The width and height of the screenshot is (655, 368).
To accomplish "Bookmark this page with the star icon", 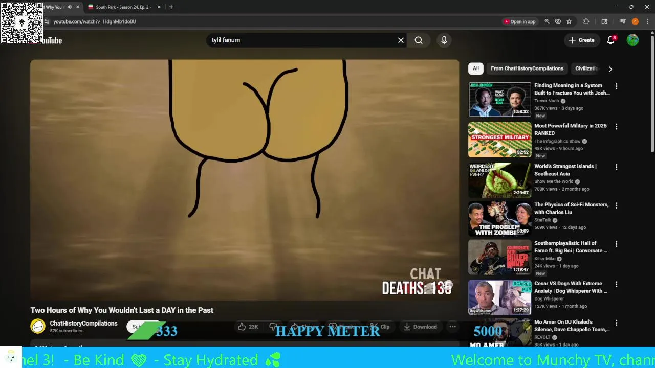I will point(569,21).
